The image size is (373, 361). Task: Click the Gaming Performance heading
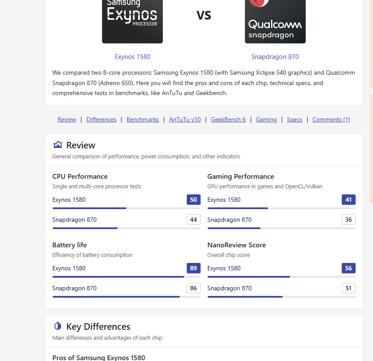tap(241, 176)
